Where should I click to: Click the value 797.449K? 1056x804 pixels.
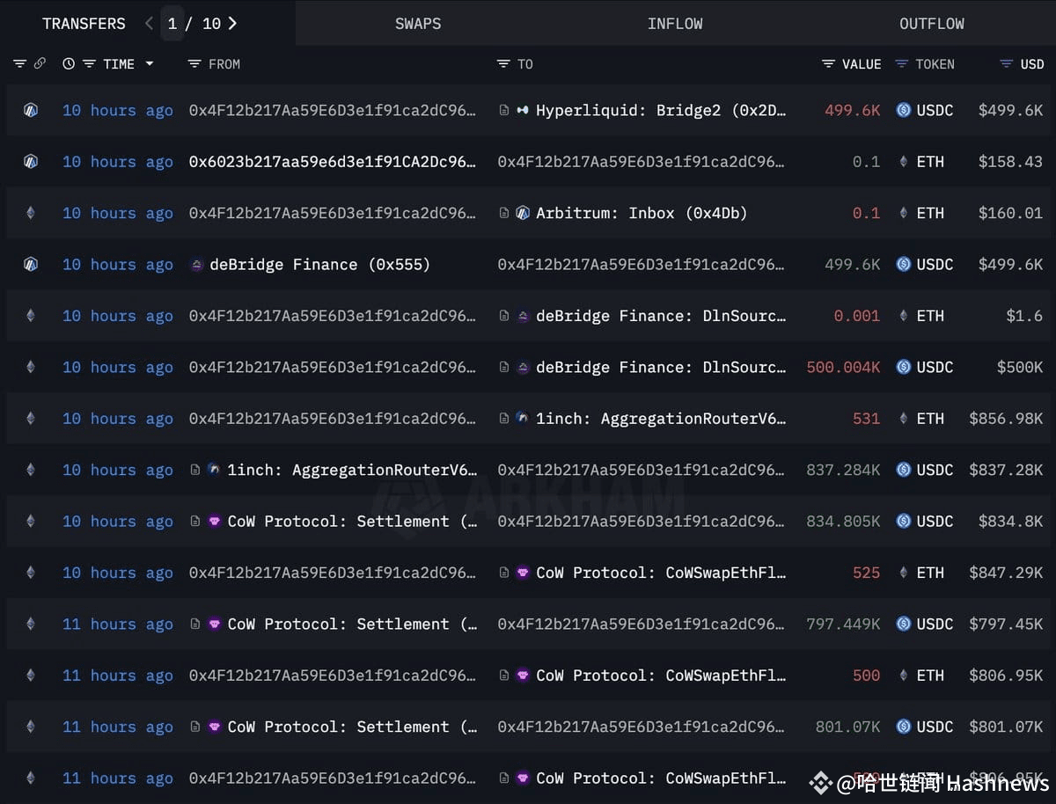click(x=843, y=624)
